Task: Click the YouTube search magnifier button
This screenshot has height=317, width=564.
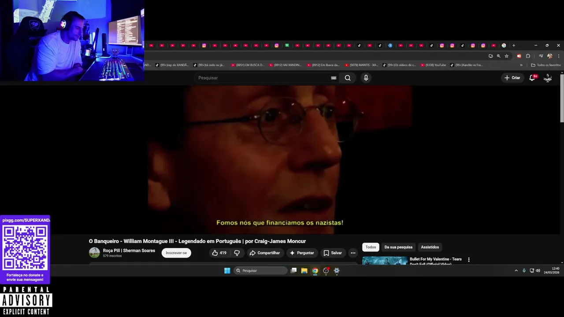Action: coord(348,78)
